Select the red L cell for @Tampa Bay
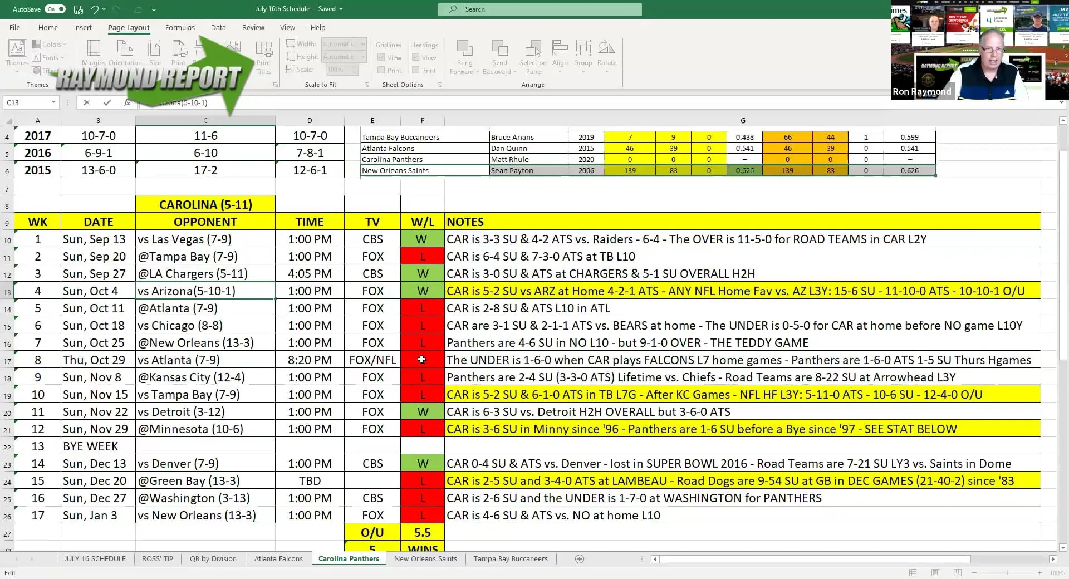Image resolution: width=1069 pixels, height=579 pixels. coord(422,257)
